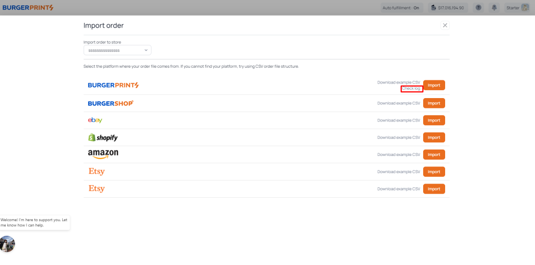Viewport: 535px width, 265px height.
Task: Click the Welcome support message bubble
Action: 34,222
